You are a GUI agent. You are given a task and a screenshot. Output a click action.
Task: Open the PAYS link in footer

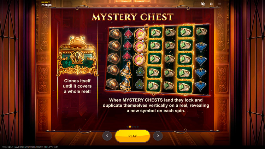4,147
